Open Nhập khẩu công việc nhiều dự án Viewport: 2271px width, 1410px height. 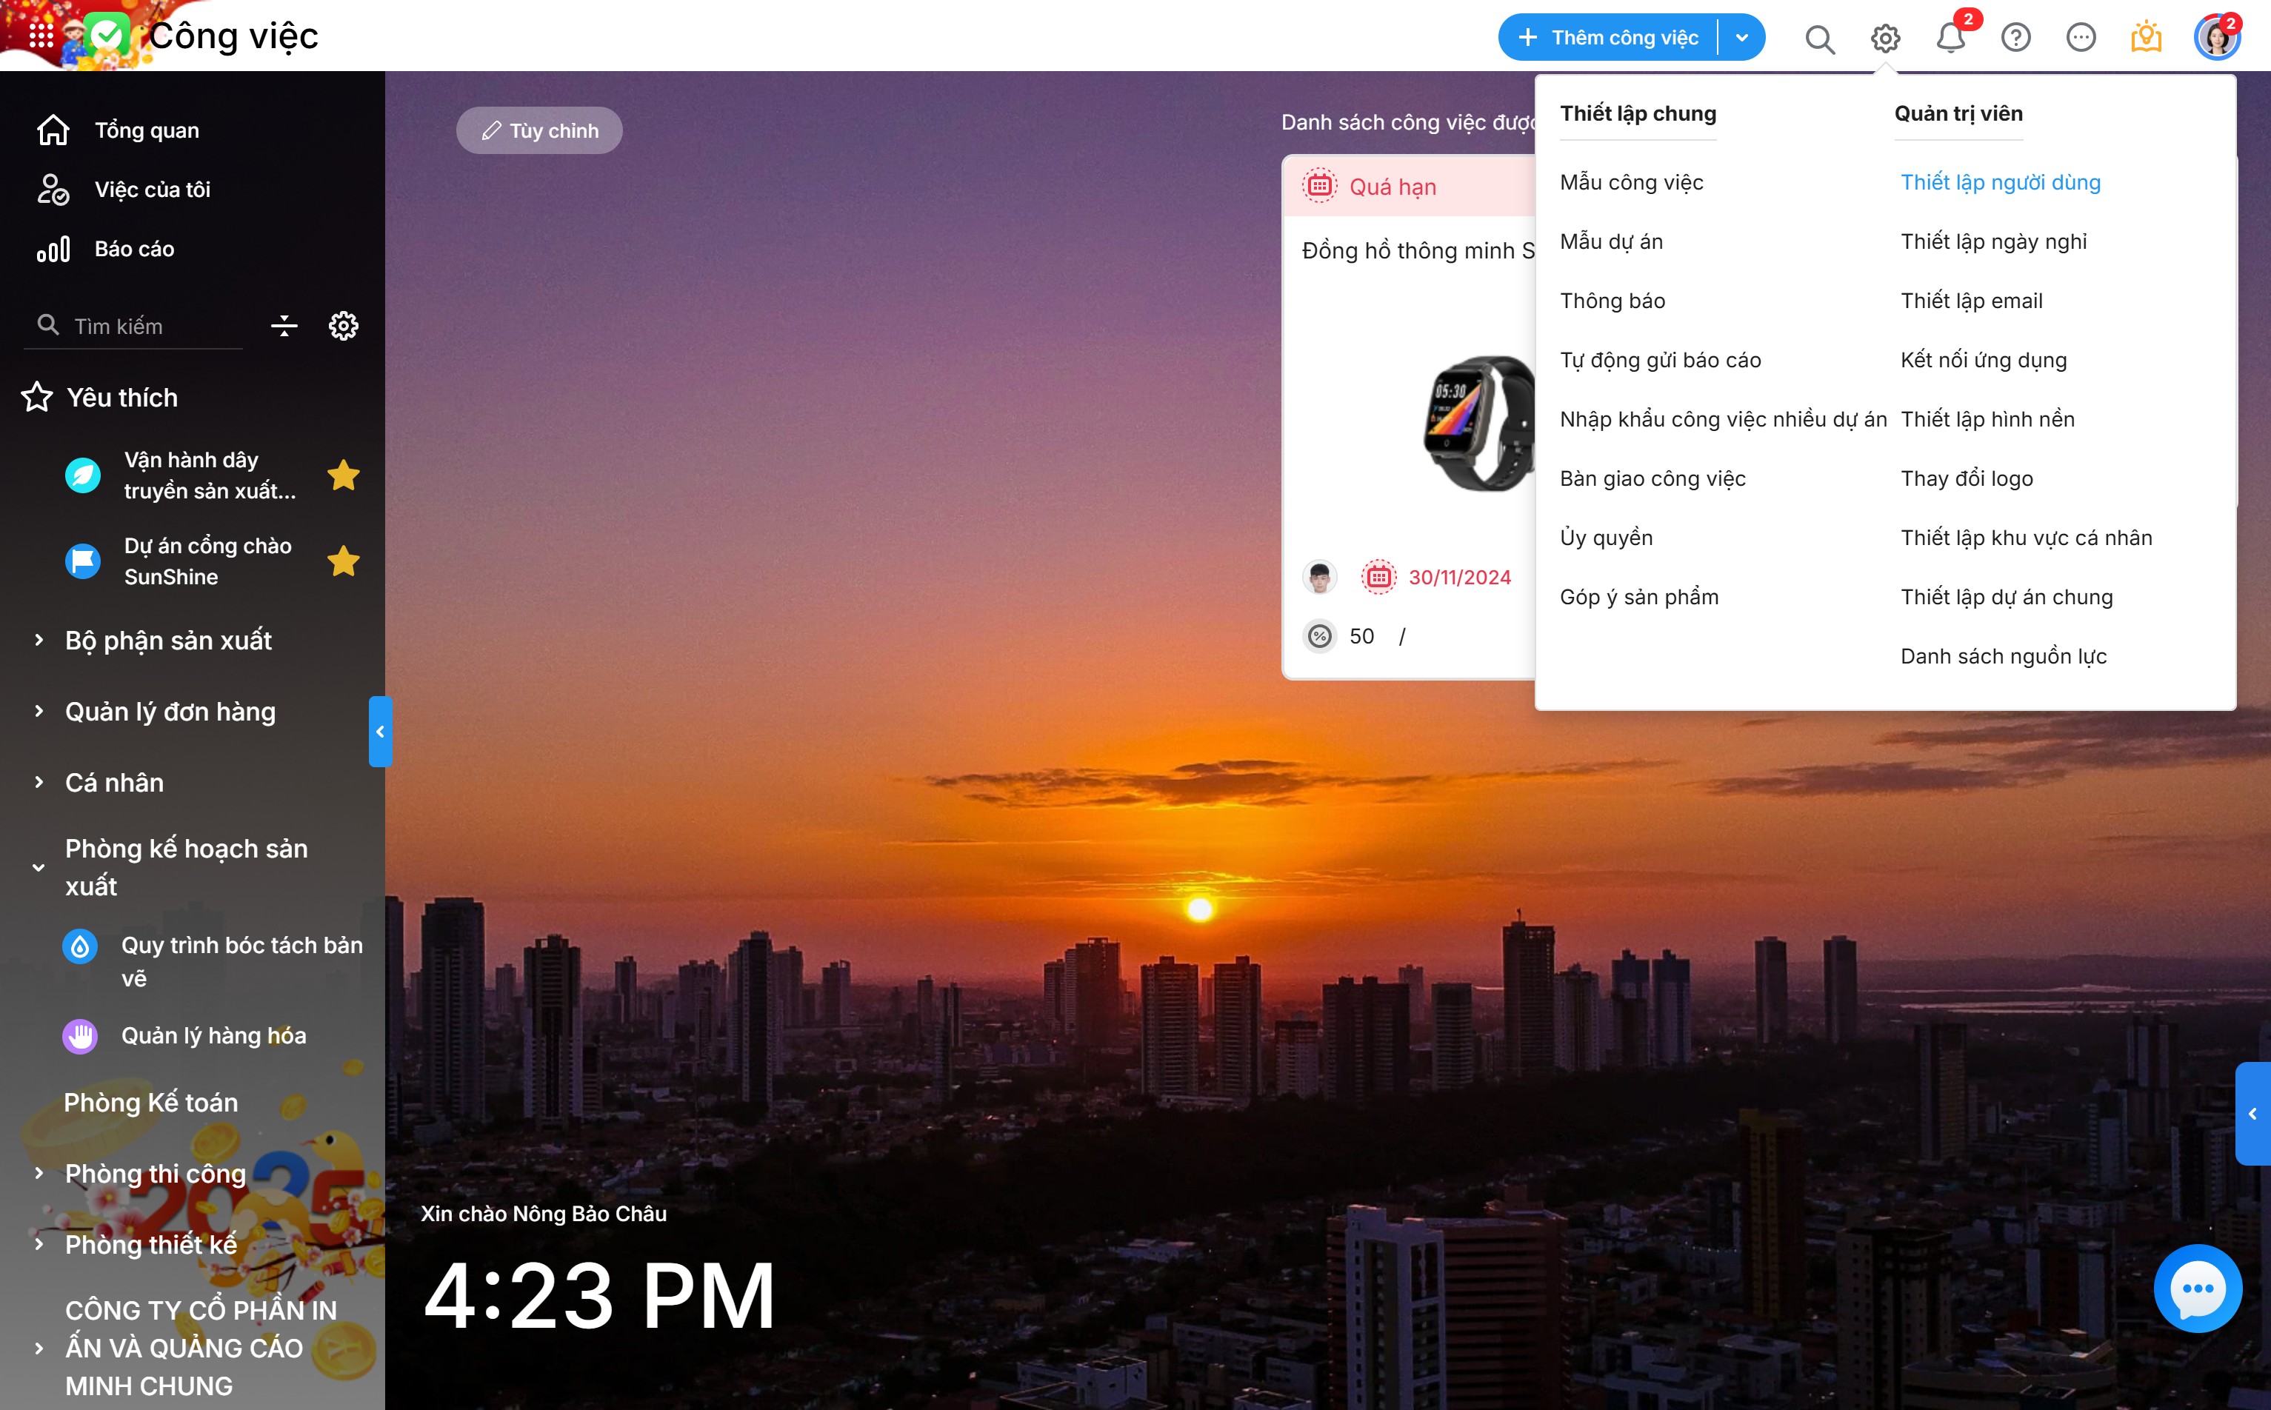[x=1723, y=420]
